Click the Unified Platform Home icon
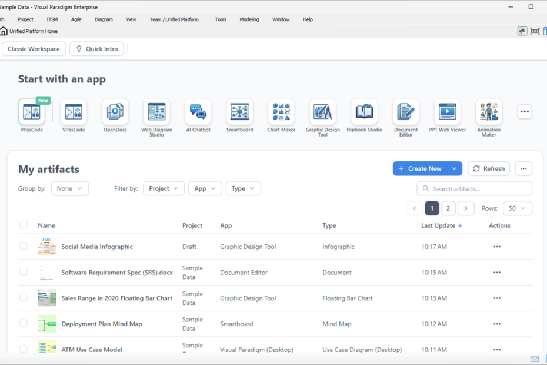 pos(4,31)
